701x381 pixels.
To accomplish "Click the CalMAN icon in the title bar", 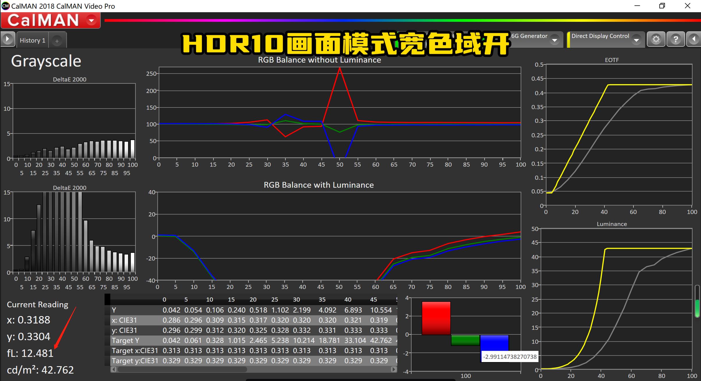I will tap(5, 6).
